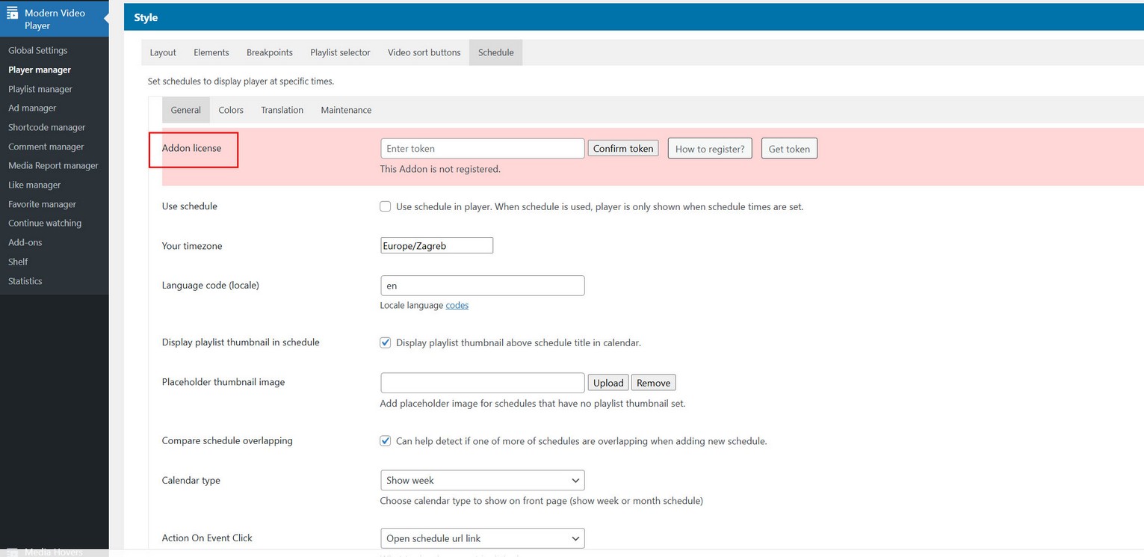Click the Media Hovers sidebar icon

click(13, 552)
